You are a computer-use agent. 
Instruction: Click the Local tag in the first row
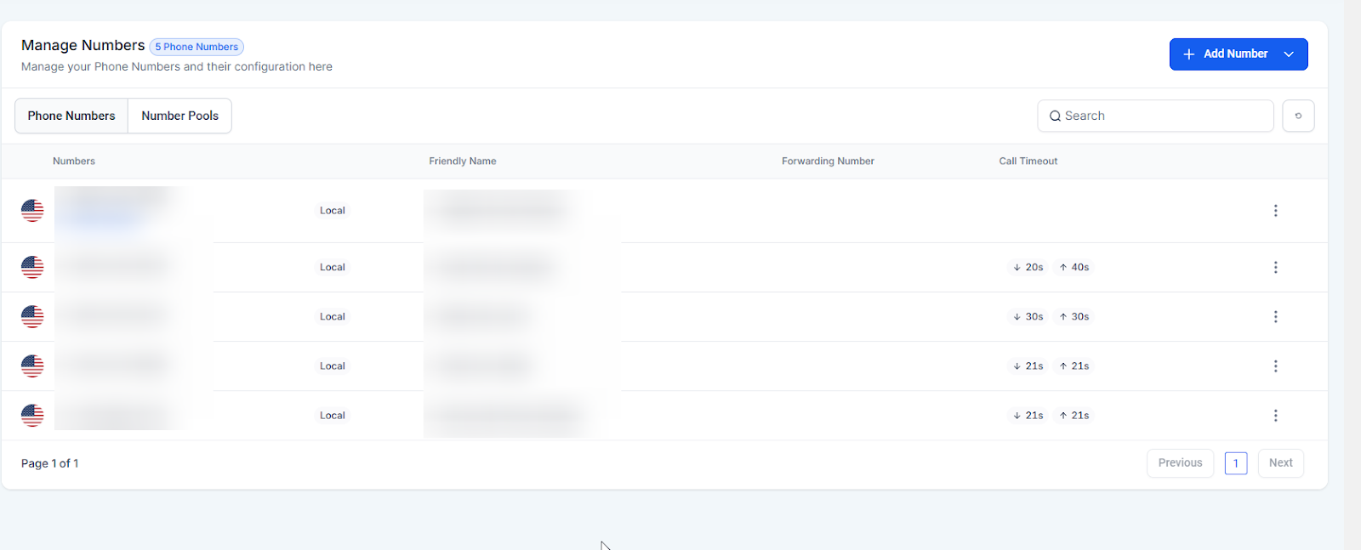pos(333,211)
